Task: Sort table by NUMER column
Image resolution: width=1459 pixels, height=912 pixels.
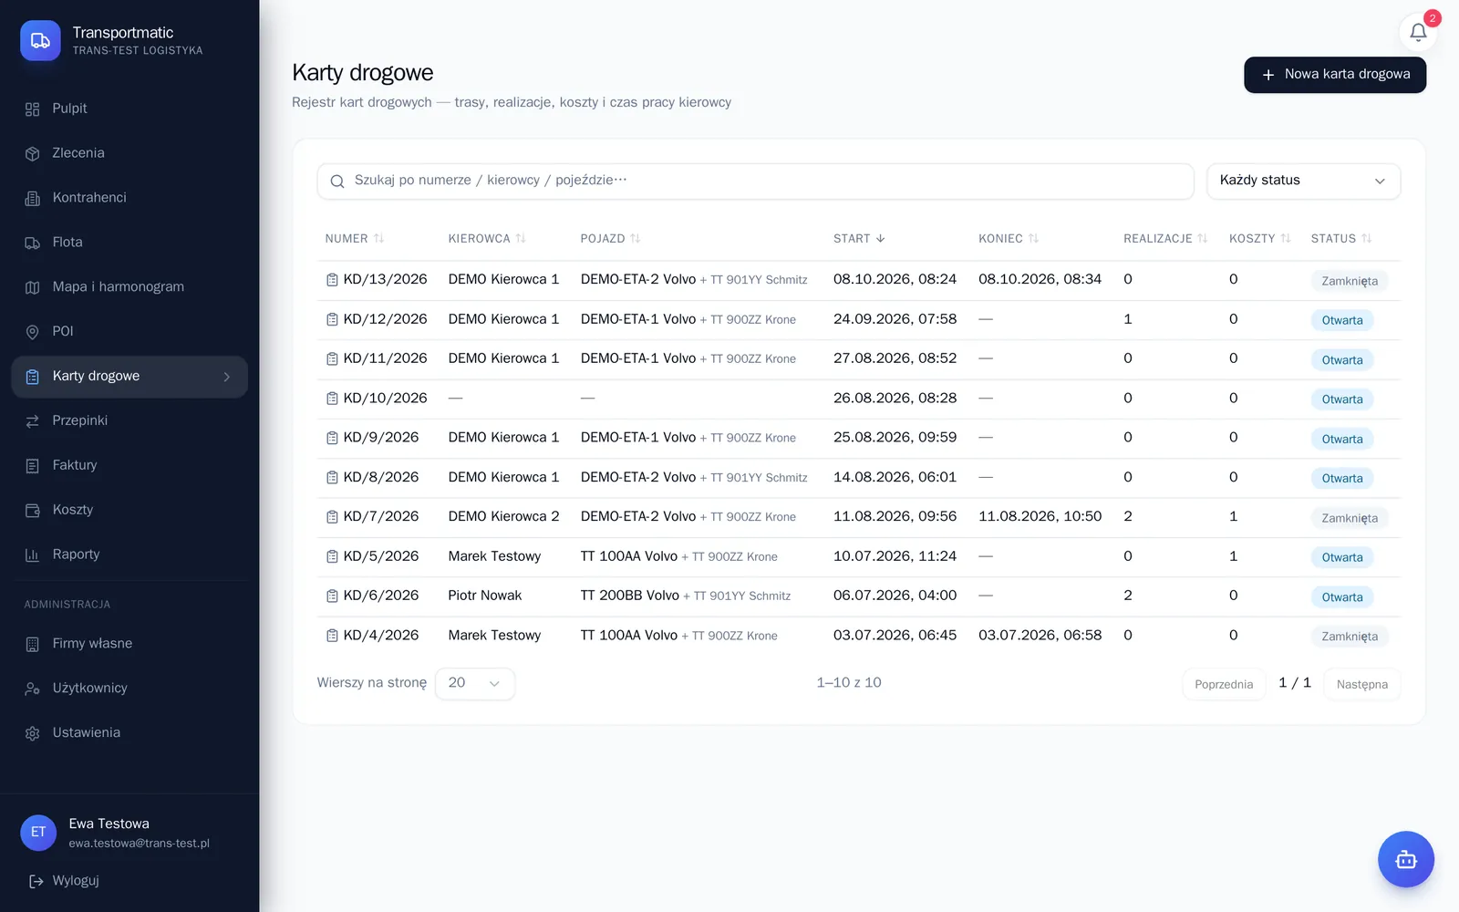Action: [x=355, y=239]
